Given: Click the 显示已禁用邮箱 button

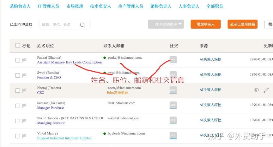Looking at the screenshot, I should [242, 24].
